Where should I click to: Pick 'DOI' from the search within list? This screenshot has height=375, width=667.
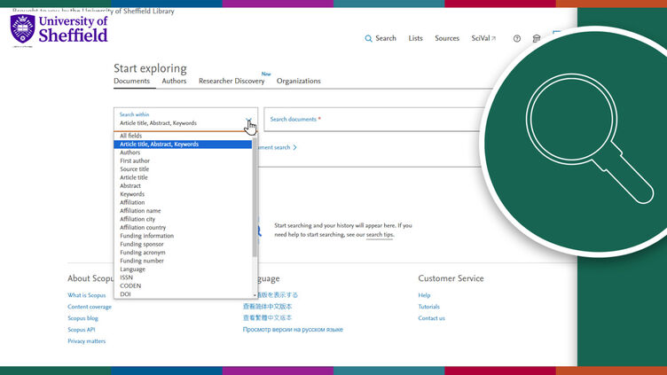pyautogui.click(x=125, y=294)
